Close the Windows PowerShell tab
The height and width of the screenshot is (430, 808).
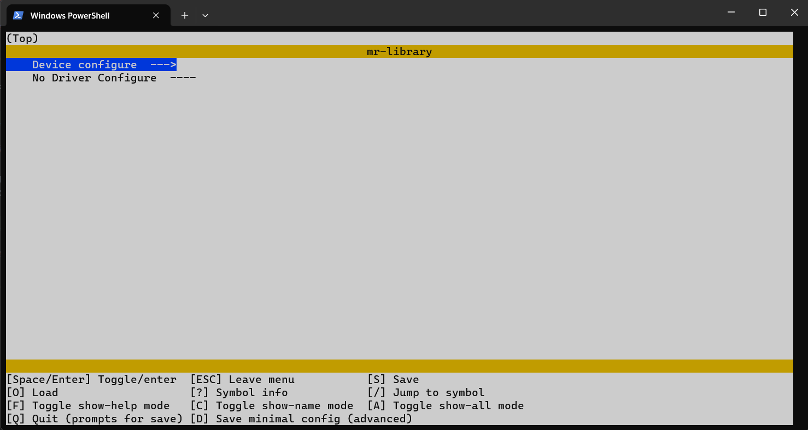(156, 15)
